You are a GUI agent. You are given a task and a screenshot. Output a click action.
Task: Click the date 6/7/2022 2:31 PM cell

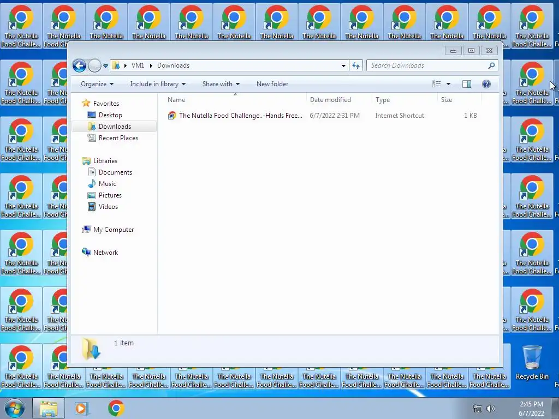coord(335,116)
